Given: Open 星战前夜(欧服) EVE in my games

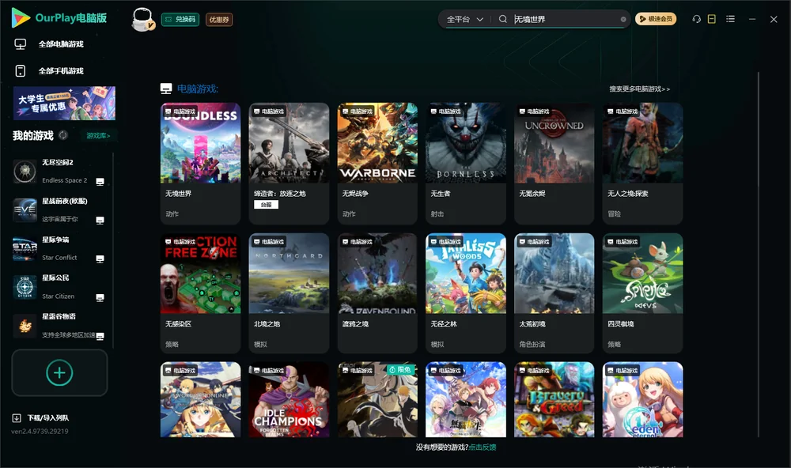Looking at the screenshot, I should tap(58, 209).
